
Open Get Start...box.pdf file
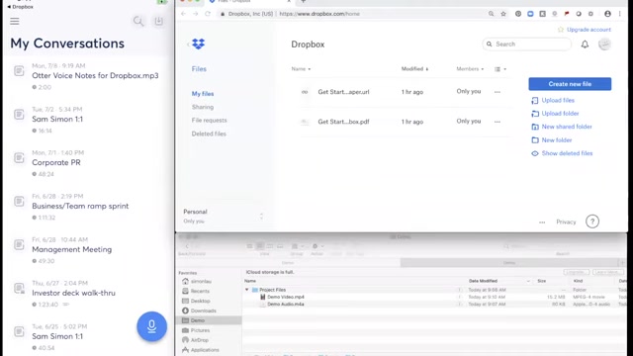pos(343,122)
